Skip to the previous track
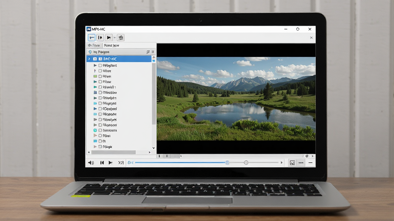 tap(102, 163)
